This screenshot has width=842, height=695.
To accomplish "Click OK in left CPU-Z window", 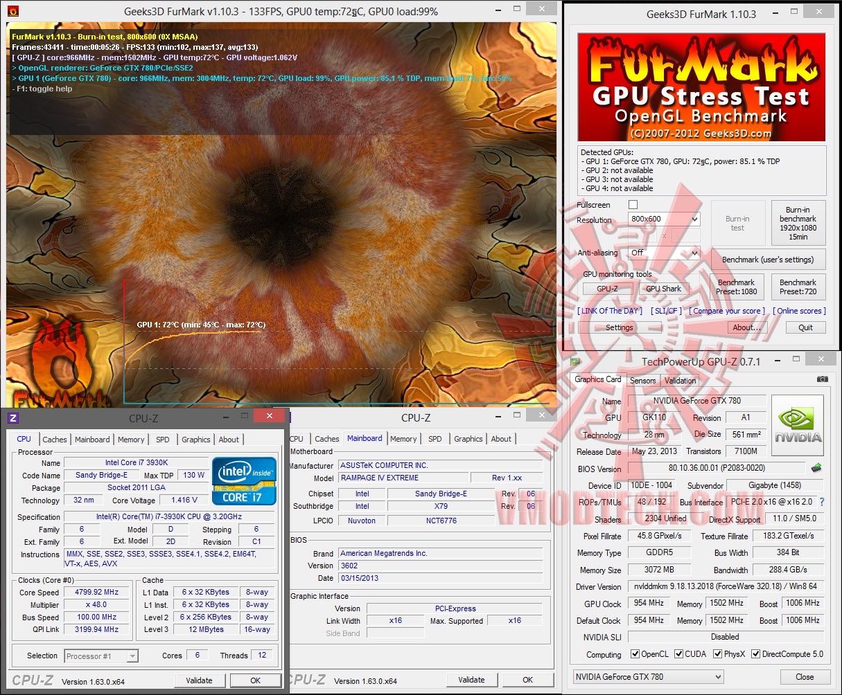I will click(x=255, y=680).
